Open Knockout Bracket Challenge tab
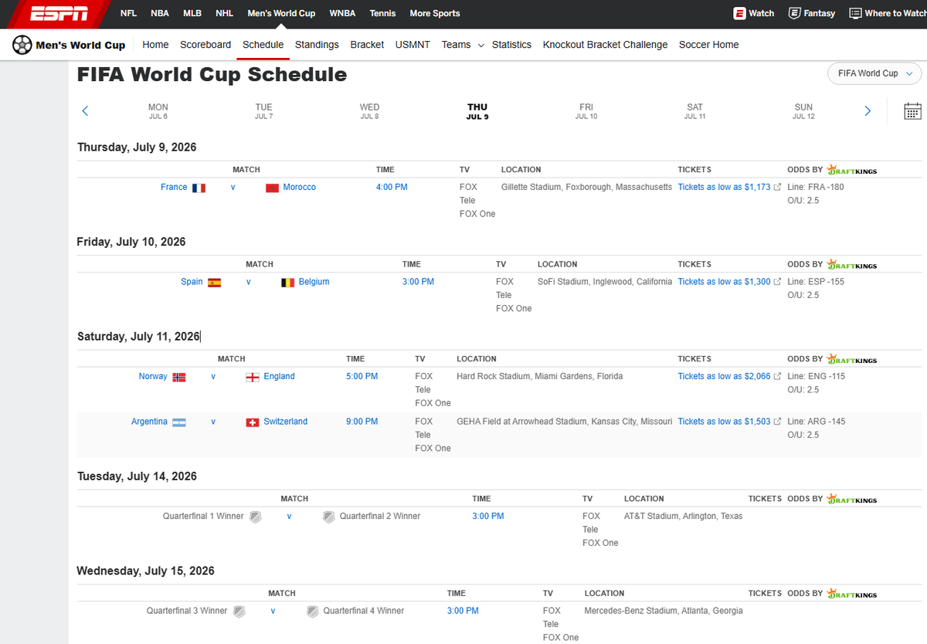The height and width of the screenshot is (644, 927). [x=605, y=45]
